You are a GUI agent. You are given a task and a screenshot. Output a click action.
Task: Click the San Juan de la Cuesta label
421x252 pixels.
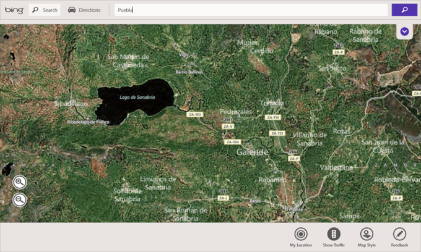tap(383, 146)
